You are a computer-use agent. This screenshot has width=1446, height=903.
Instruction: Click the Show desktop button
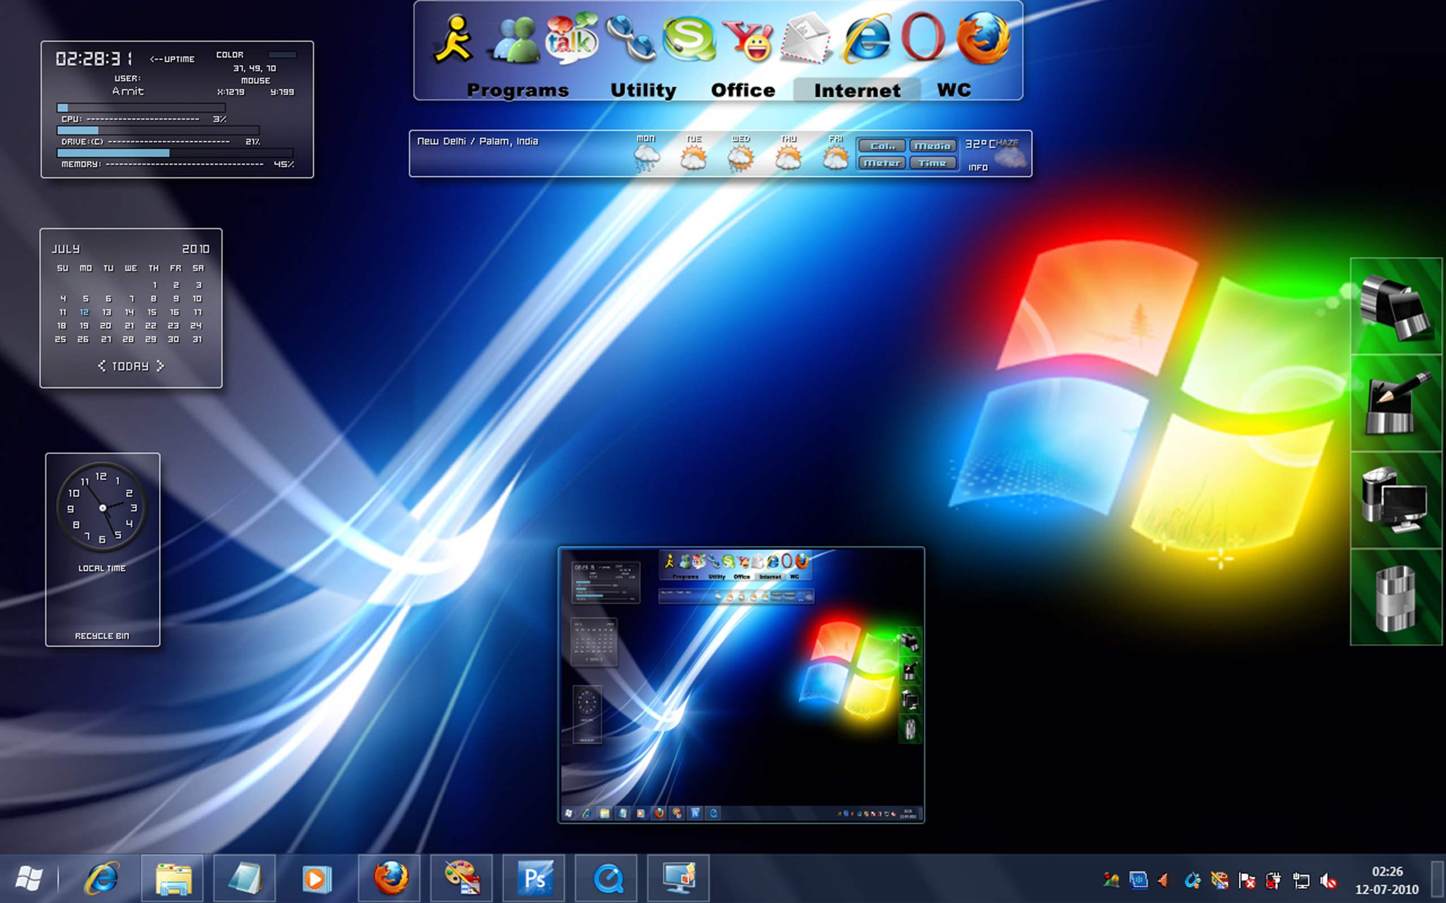point(1438,879)
